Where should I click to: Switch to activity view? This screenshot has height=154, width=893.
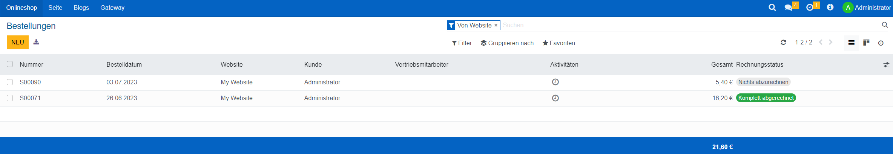tap(881, 43)
